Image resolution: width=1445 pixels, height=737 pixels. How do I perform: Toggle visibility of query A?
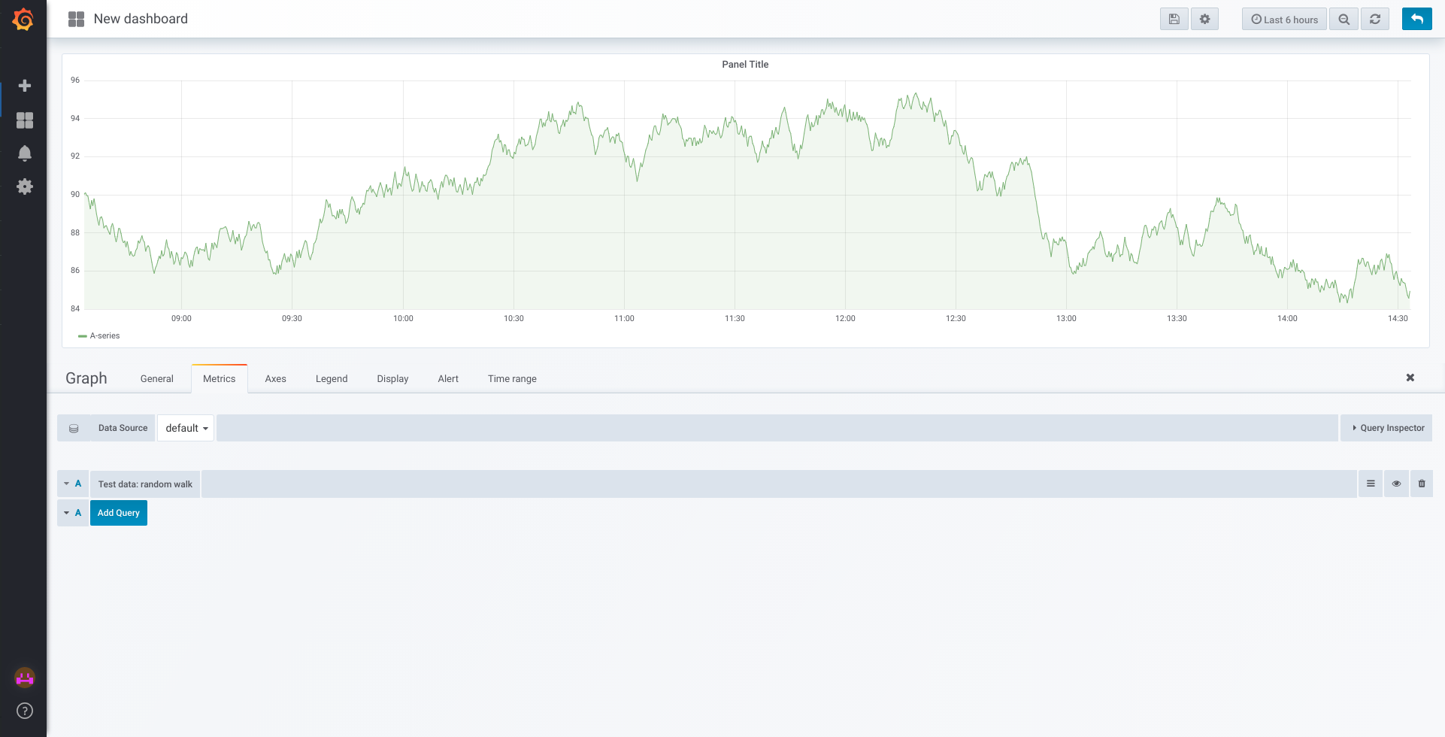point(1396,484)
